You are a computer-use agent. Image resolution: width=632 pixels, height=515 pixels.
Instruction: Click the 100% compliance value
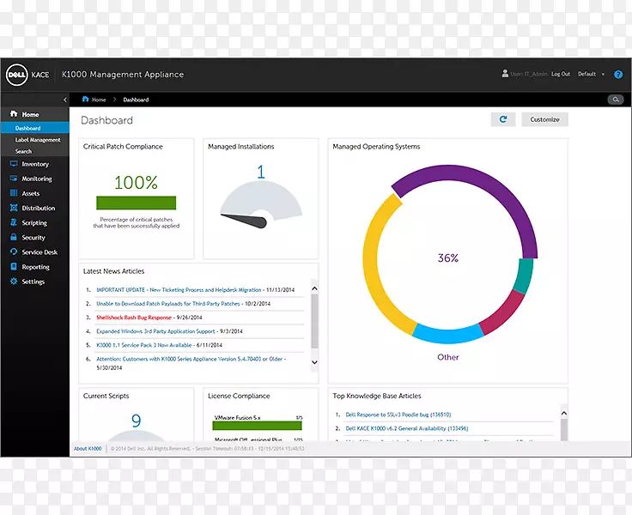(x=136, y=183)
